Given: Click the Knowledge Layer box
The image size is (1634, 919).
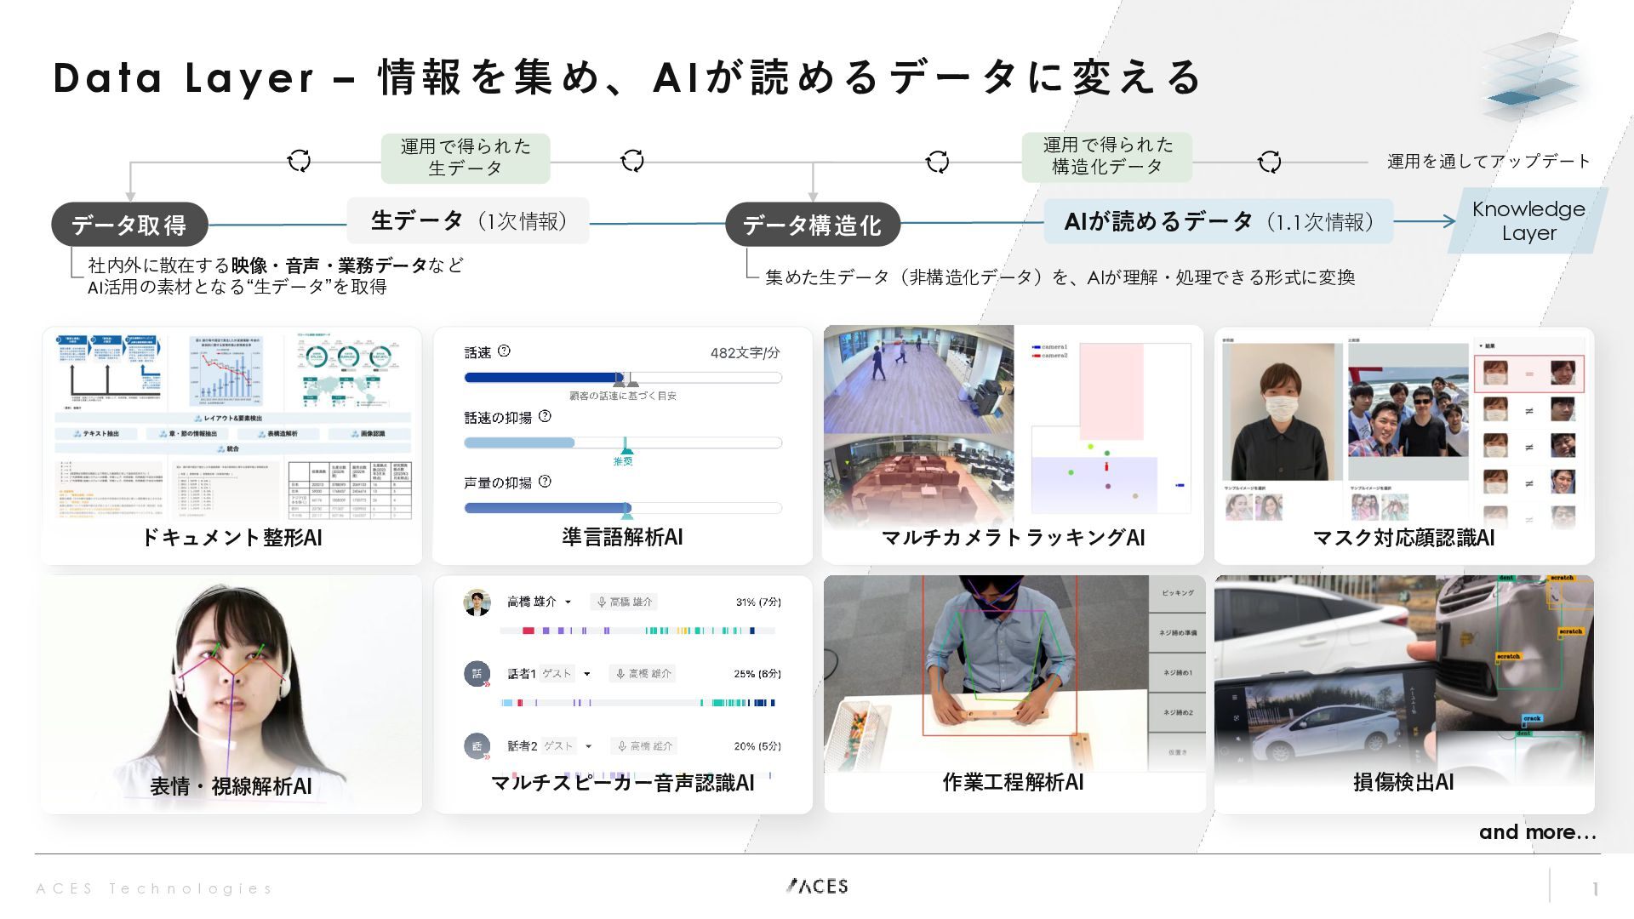Looking at the screenshot, I should point(1528,221).
